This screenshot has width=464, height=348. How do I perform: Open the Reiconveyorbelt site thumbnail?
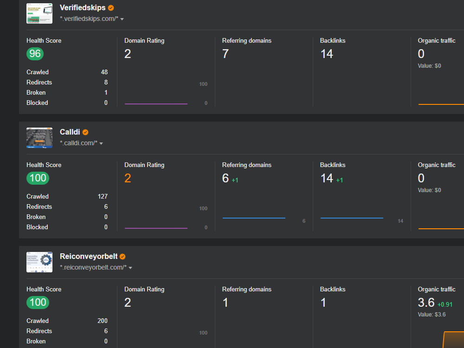(39, 262)
